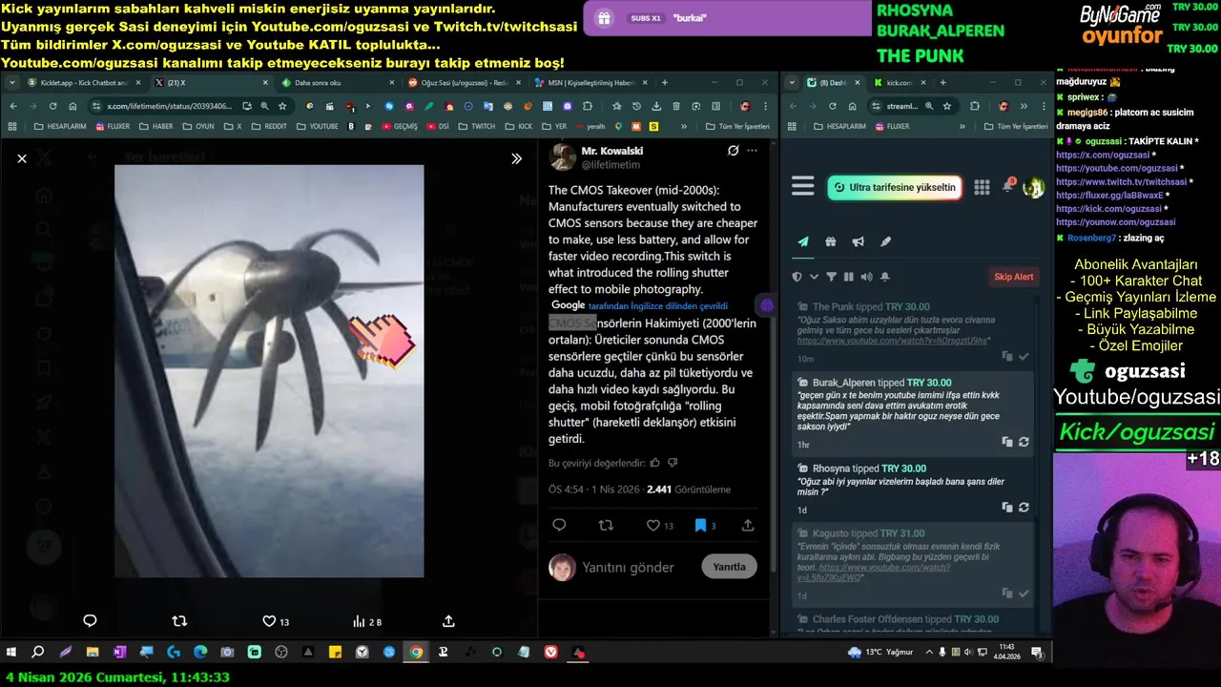The image size is (1221, 687).
Task: Open the Grok icon on Mr. Kowalski's tweet
Action: coord(733,151)
